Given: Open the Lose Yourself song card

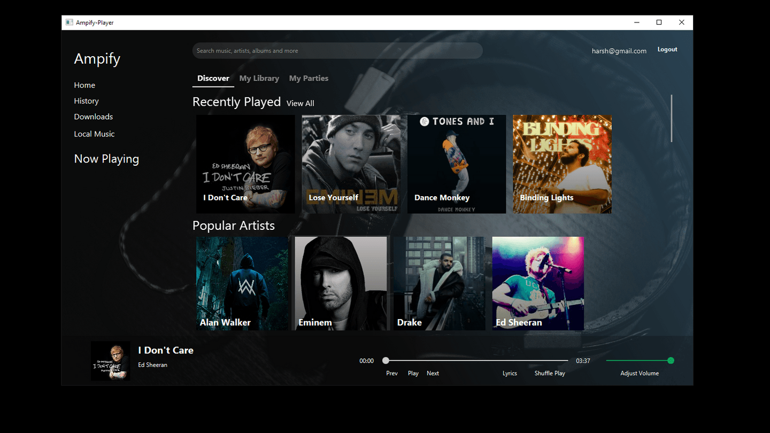Looking at the screenshot, I should (x=351, y=164).
